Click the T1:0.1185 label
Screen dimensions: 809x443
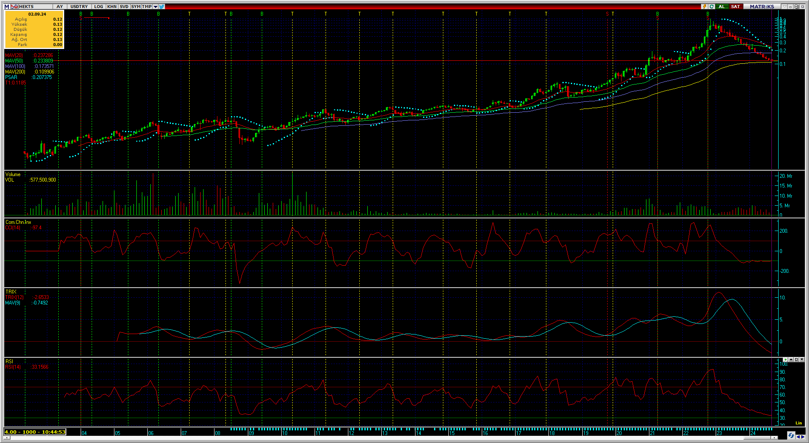16,83
